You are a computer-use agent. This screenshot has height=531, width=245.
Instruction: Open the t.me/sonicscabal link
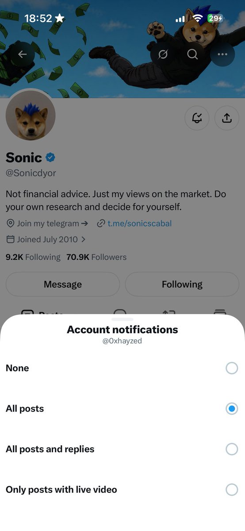140,223
